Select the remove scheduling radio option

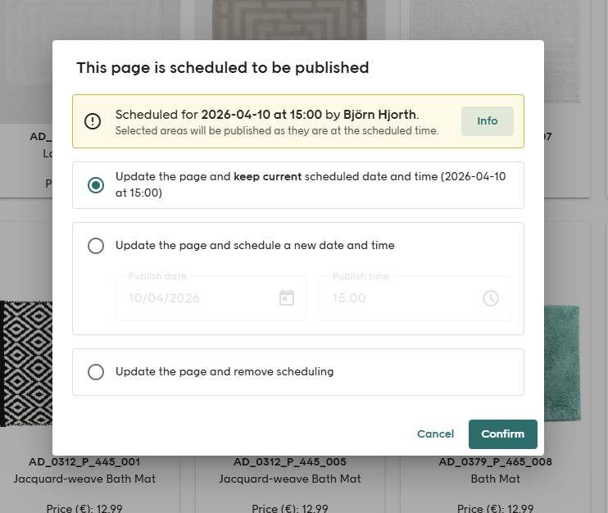tap(96, 372)
